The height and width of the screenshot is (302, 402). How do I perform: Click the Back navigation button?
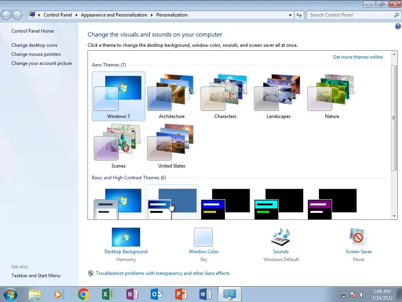pyautogui.click(x=6, y=15)
